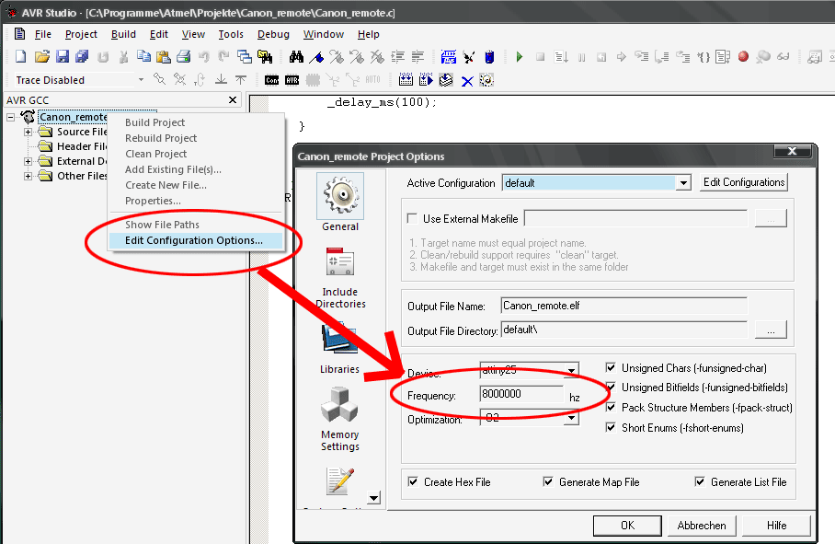Click the open folder toolbar icon
Viewport: 835px width, 544px height.
tap(42, 56)
